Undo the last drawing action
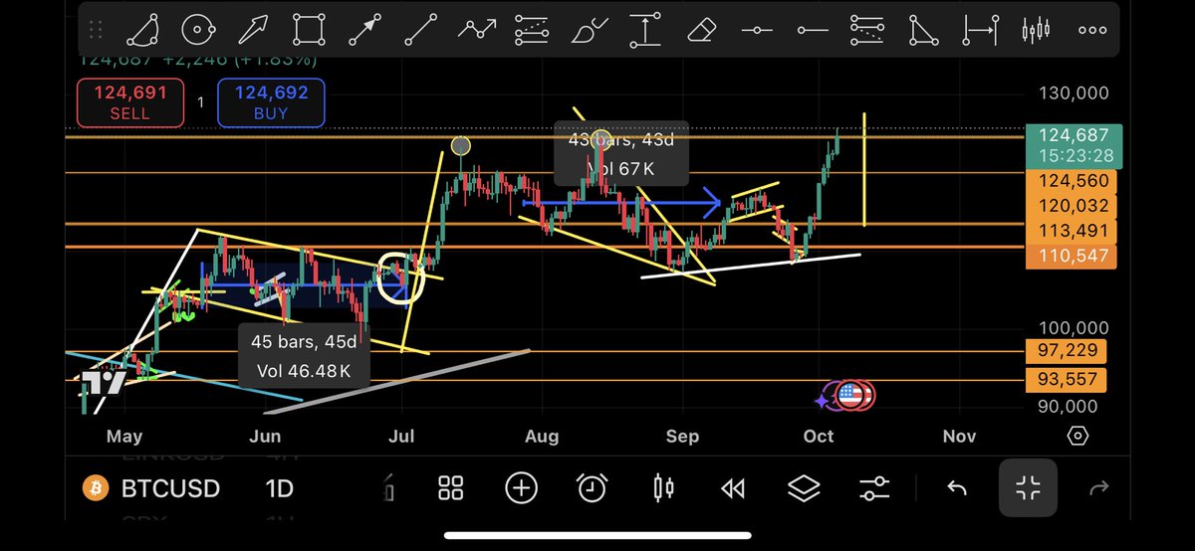Viewport: 1195px width, 551px height. 957,488
